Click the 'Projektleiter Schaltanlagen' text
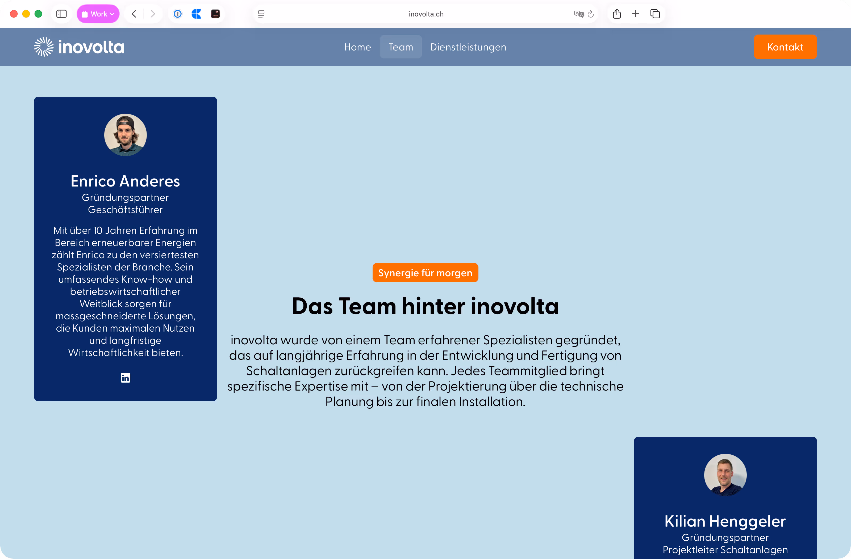 725,550
